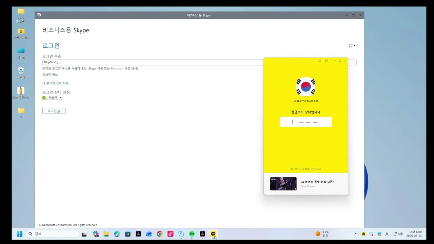Select the 휴지통 recycle bin icon

point(21,73)
